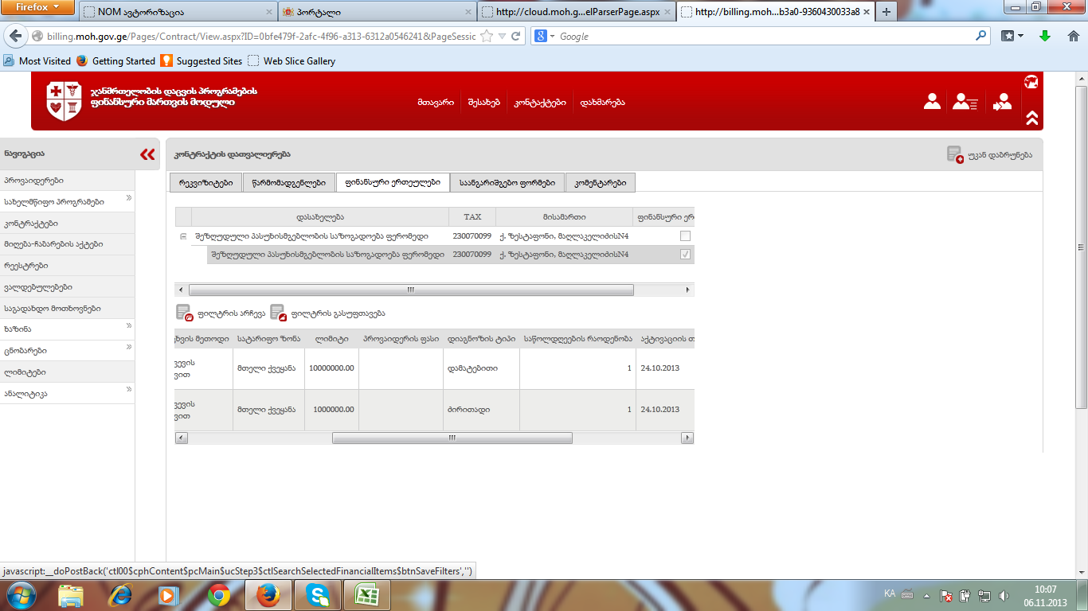The width and height of the screenshot is (1088, 611).
Task: Click the user profile icon in red header
Action: [x=932, y=102]
